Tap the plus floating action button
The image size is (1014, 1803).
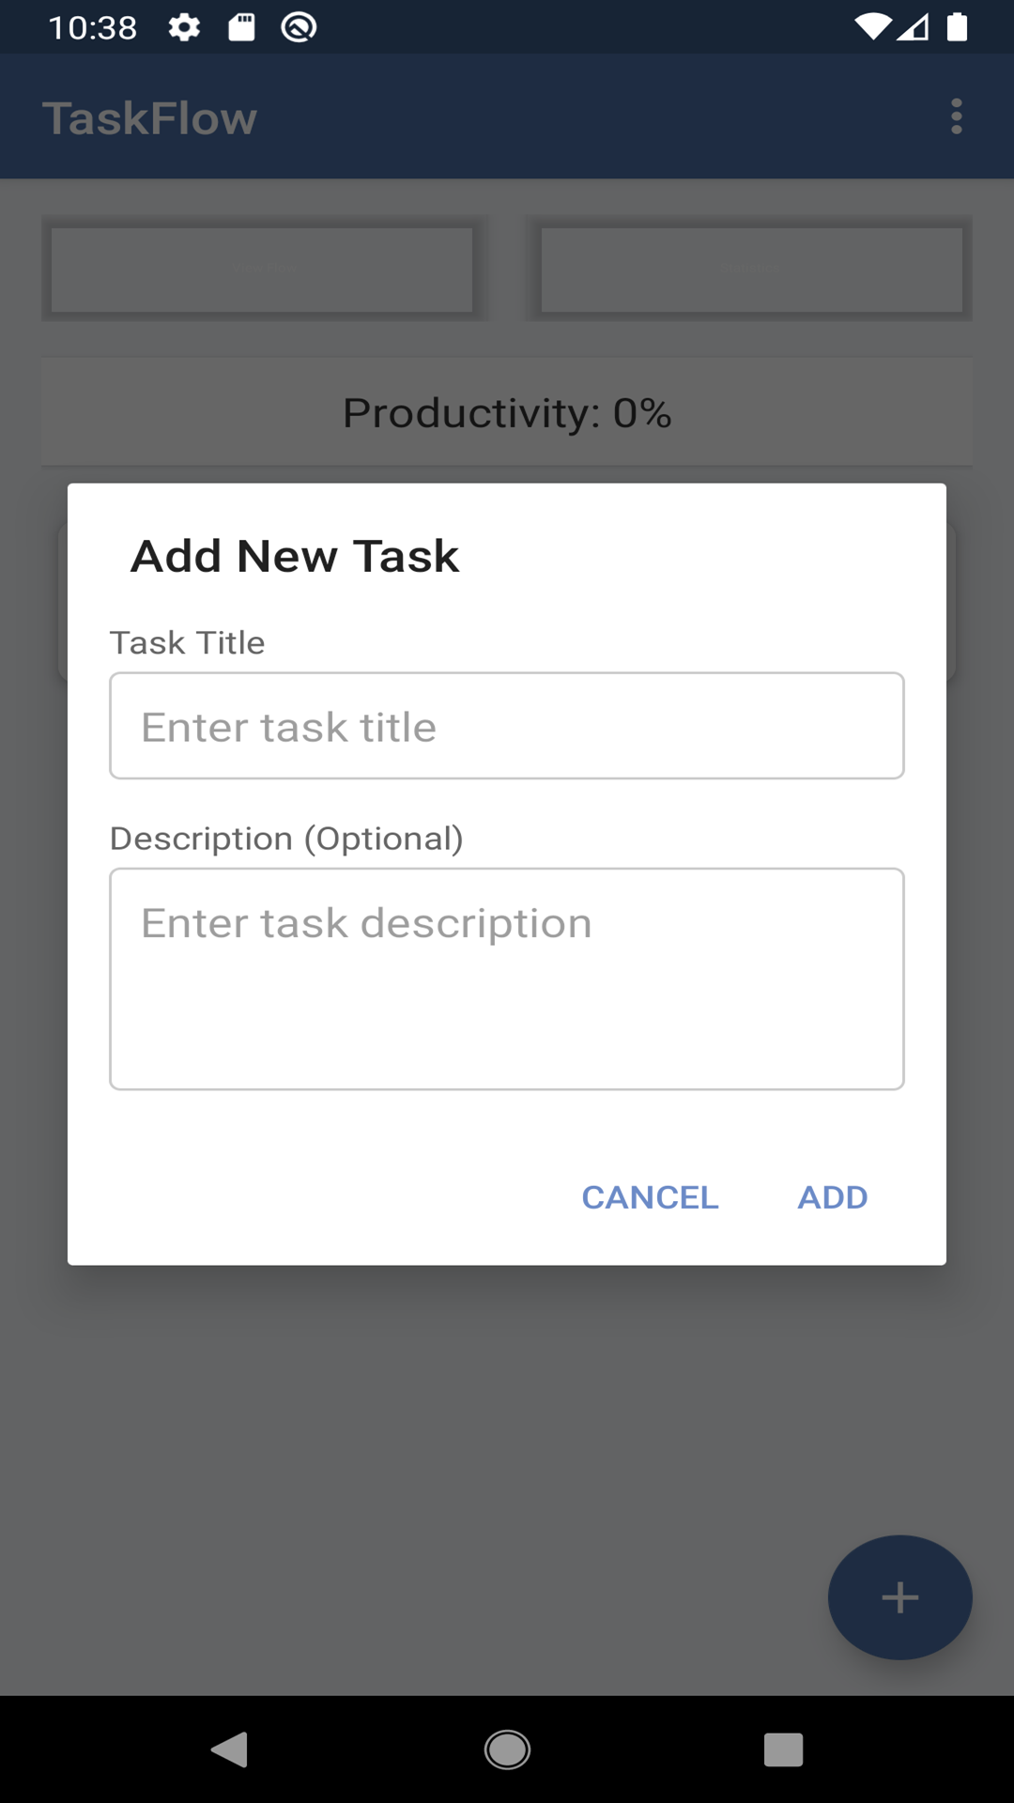click(x=899, y=1597)
